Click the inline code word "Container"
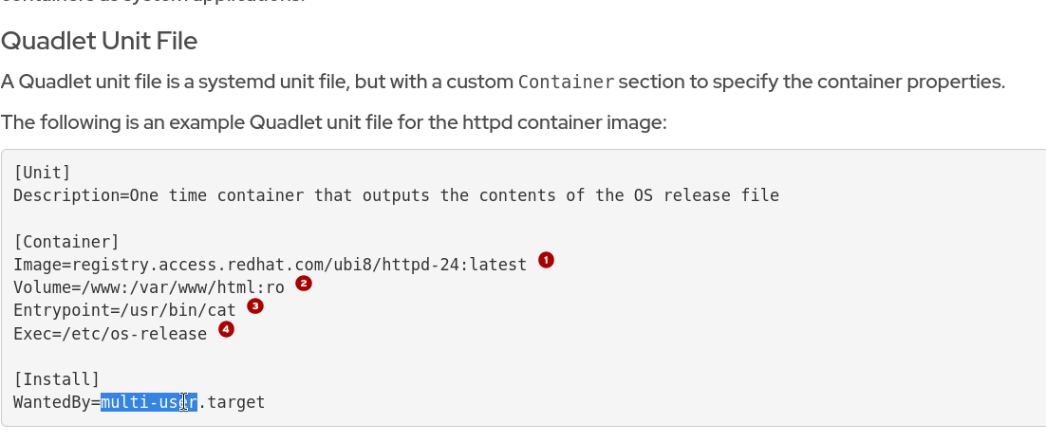Image resolution: width=1046 pixels, height=442 pixels. (567, 82)
